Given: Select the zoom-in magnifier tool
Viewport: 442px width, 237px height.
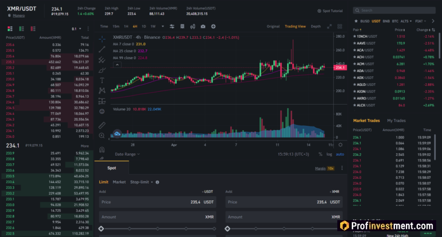Looking at the screenshot, I should pyautogui.click(x=102, y=136).
